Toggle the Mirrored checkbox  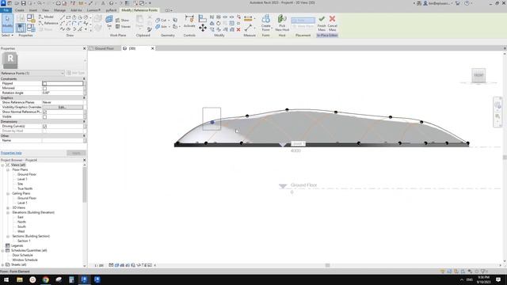click(x=44, y=88)
